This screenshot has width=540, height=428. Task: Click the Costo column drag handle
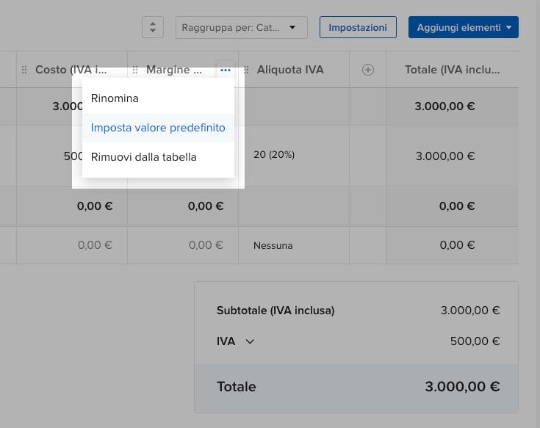25,70
